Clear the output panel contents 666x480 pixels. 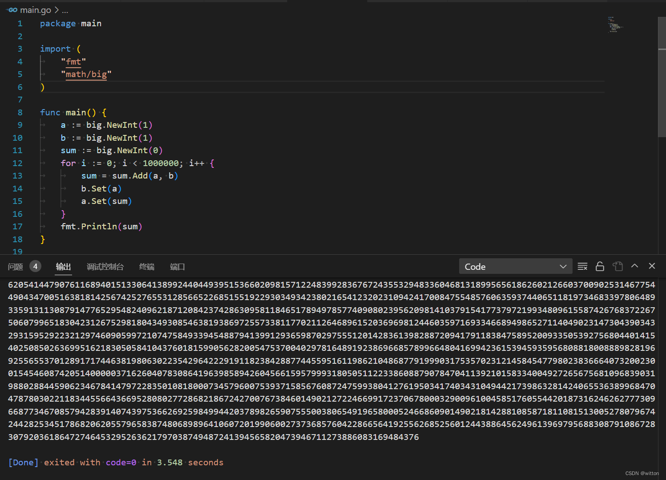pyautogui.click(x=582, y=266)
